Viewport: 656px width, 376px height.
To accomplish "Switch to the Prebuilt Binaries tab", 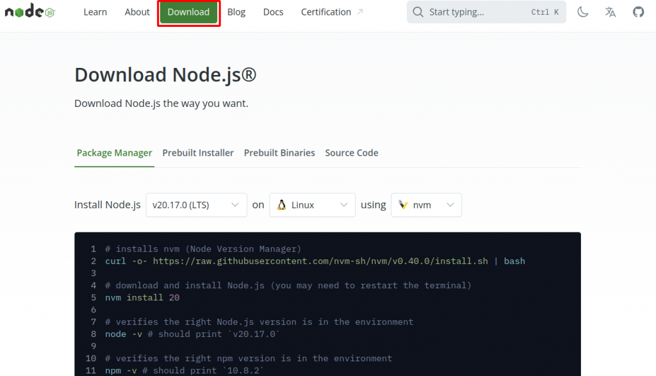I will pyautogui.click(x=279, y=153).
